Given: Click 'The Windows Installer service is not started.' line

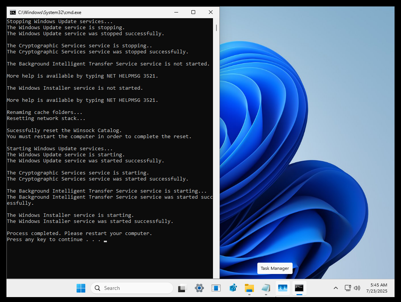Looking at the screenshot, I should point(75,88).
